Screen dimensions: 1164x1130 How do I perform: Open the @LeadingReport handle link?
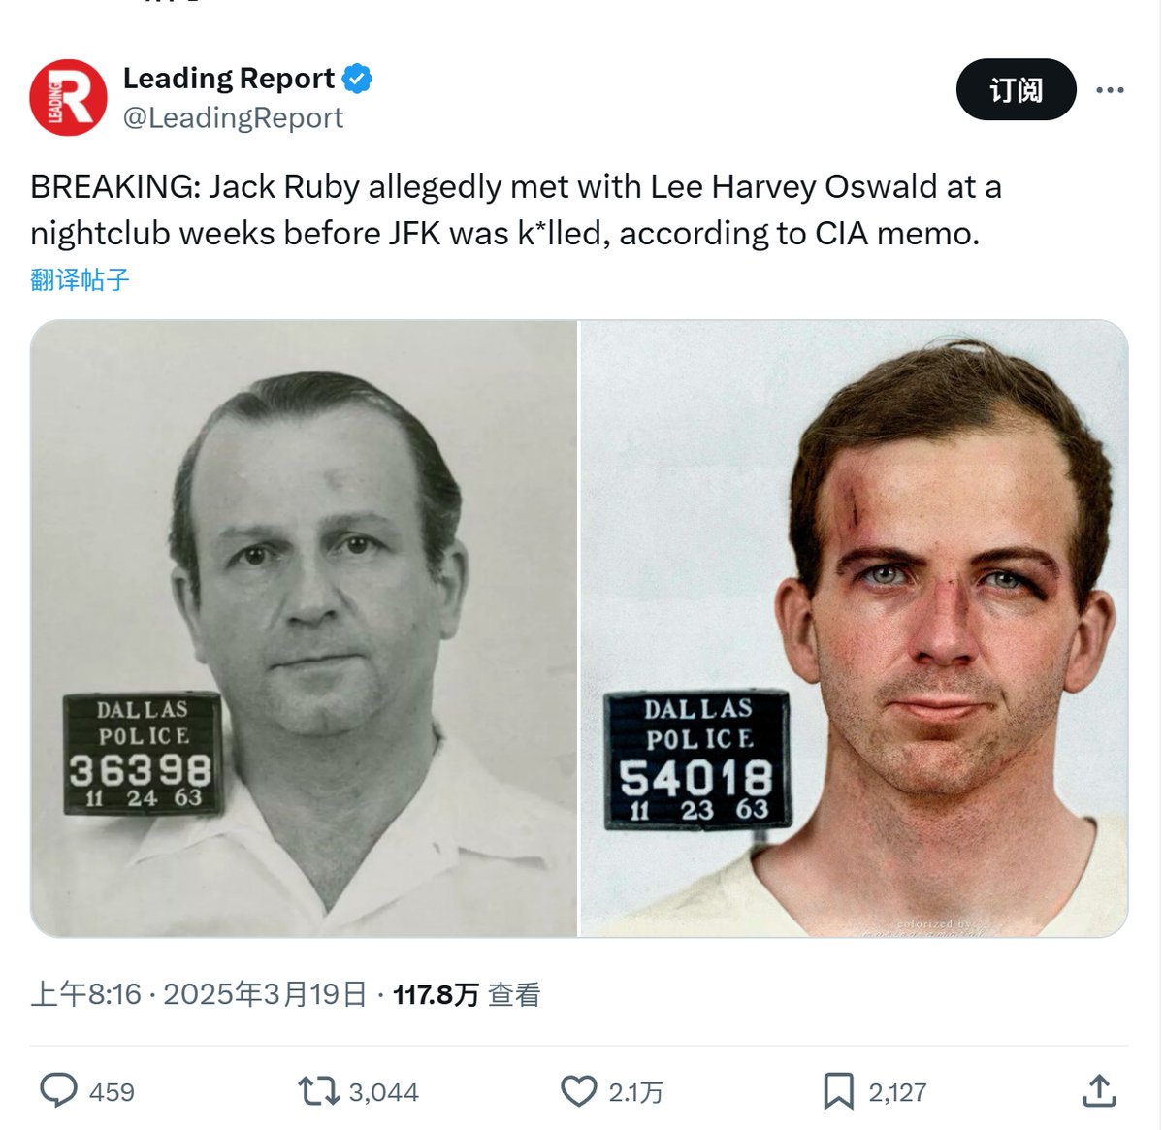[x=233, y=117]
